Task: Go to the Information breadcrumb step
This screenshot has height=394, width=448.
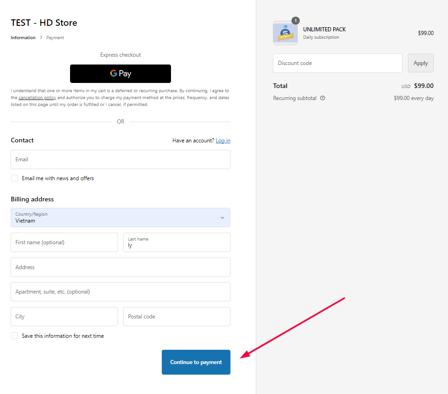Action: point(23,38)
